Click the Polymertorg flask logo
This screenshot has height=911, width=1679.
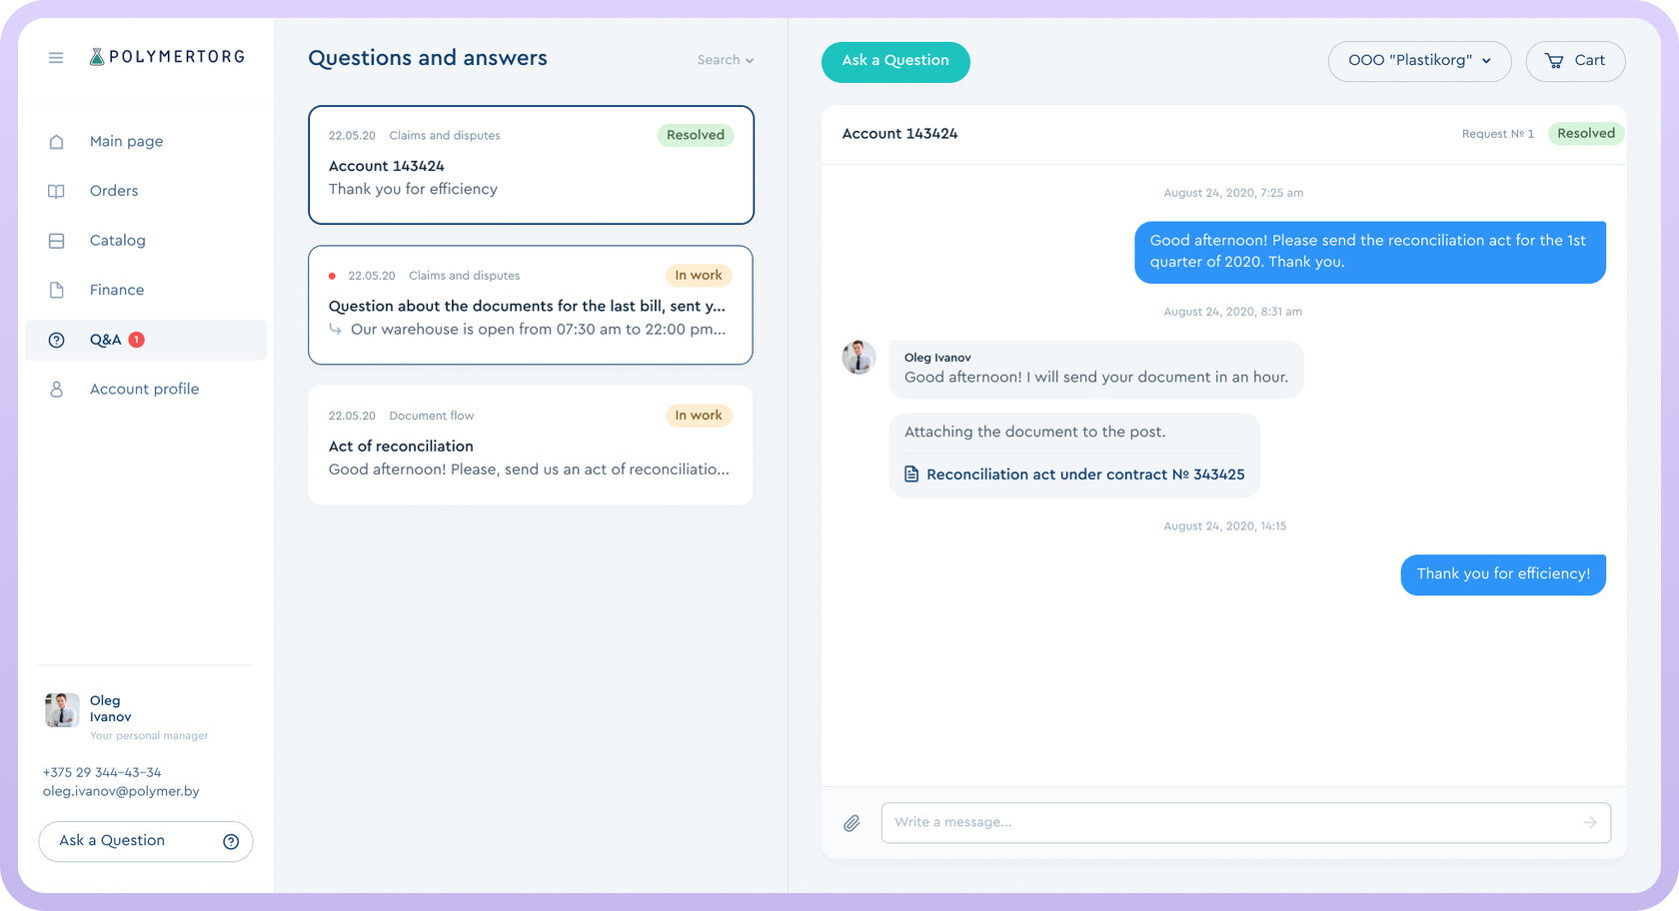(x=97, y=57)
